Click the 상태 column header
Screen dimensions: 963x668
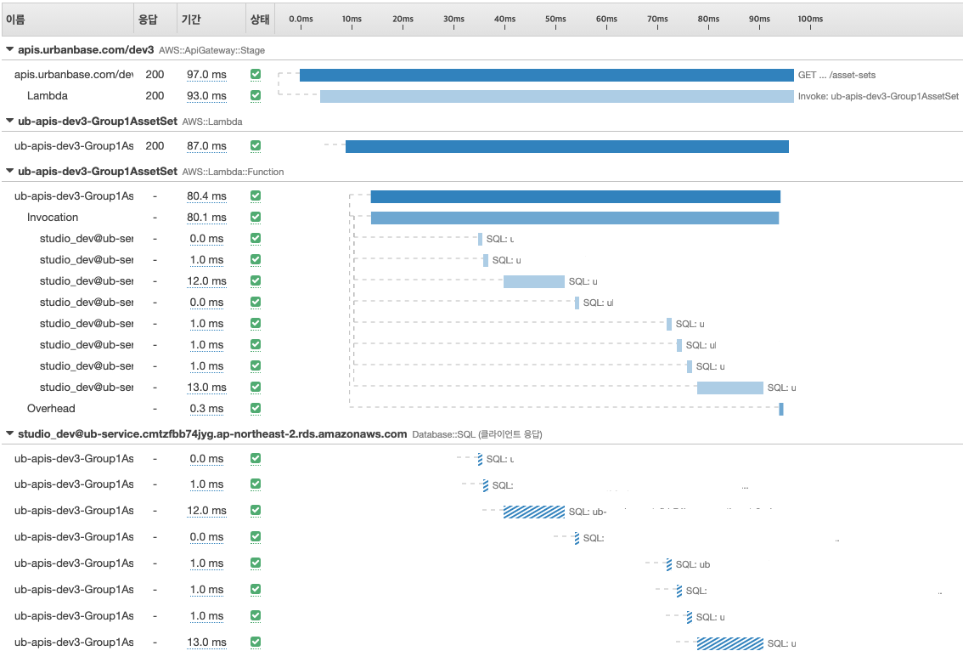258,19
